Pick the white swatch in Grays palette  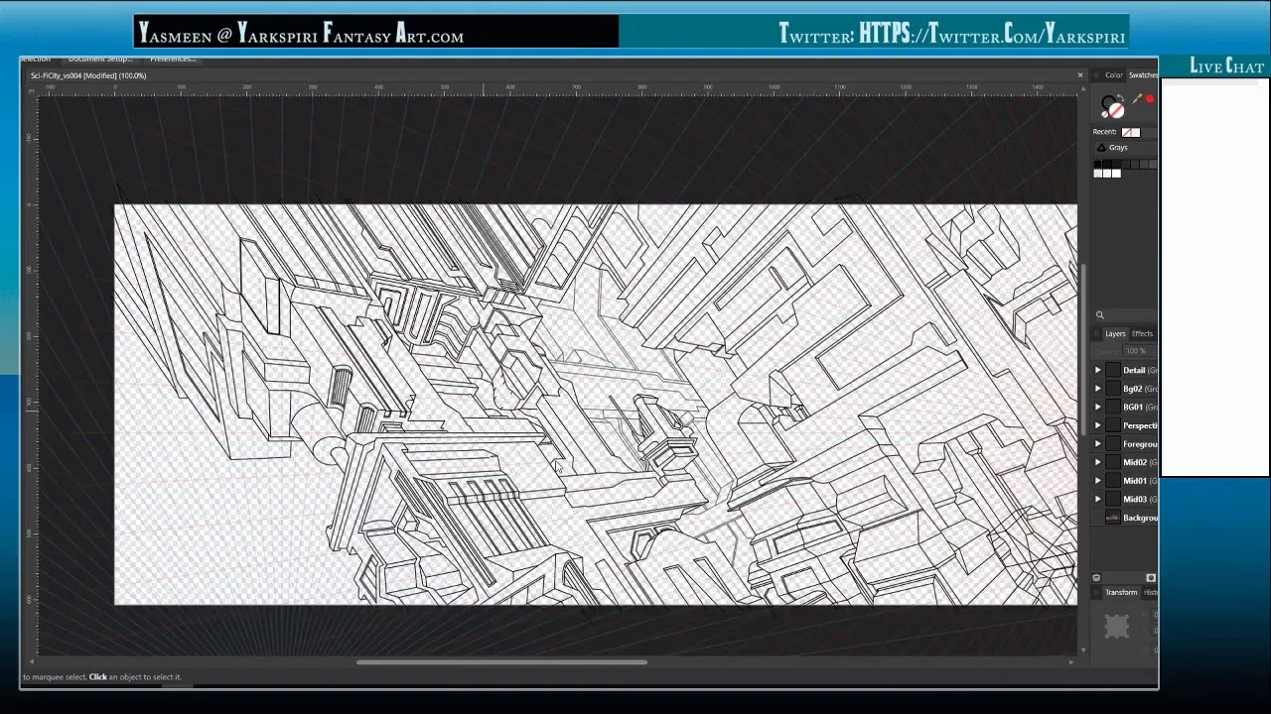1116,174
